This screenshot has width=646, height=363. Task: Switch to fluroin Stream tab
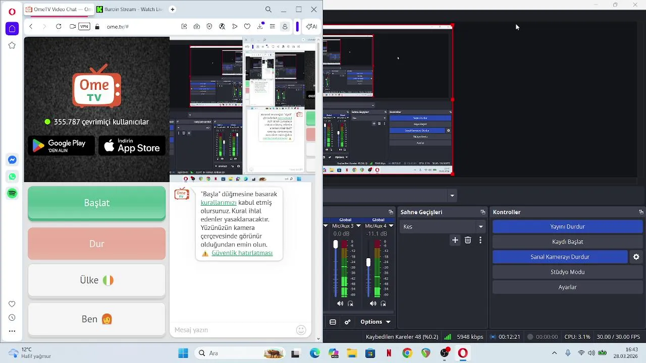coord(130,9)
